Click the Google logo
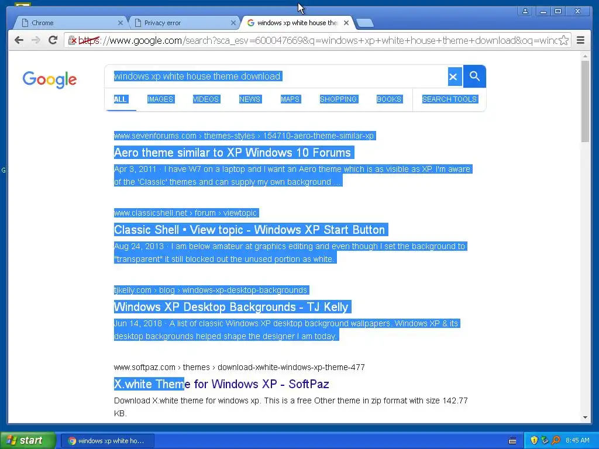Image resolution: width=599 pixels, height=449 pixels. click(x=50, y=80)
